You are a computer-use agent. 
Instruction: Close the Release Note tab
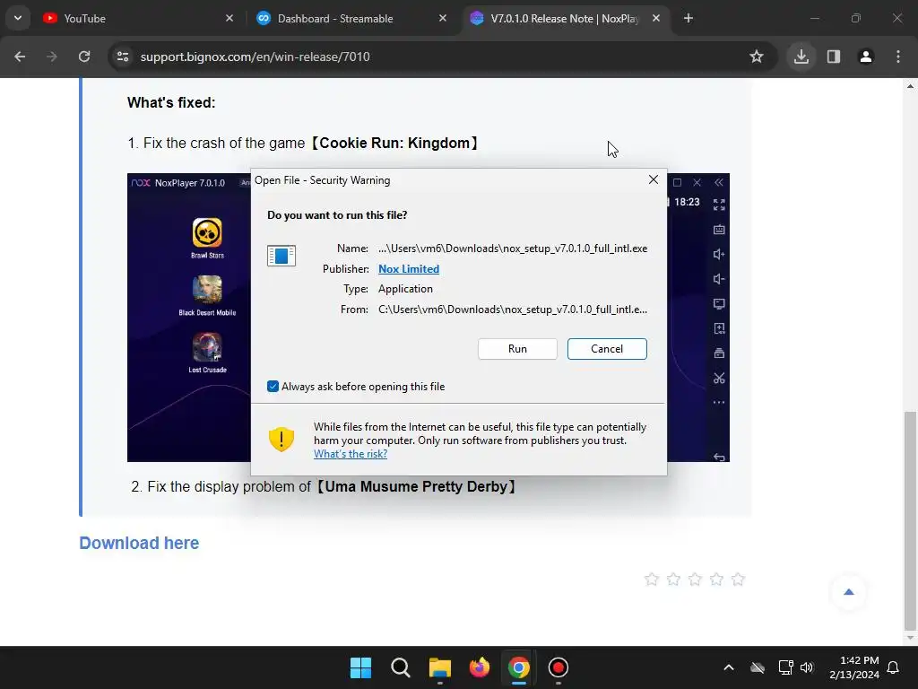pos(656,18)
